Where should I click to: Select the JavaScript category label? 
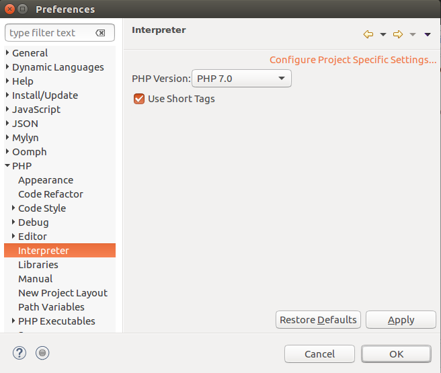point(36,110)
